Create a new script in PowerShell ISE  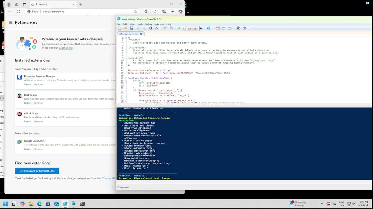click(x=119, y=28)
